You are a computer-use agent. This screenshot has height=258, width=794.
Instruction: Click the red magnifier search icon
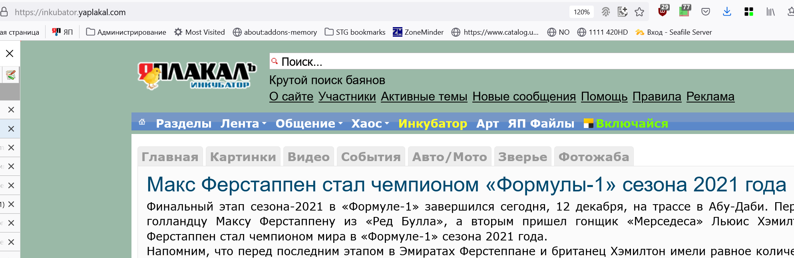coord(275,61)
